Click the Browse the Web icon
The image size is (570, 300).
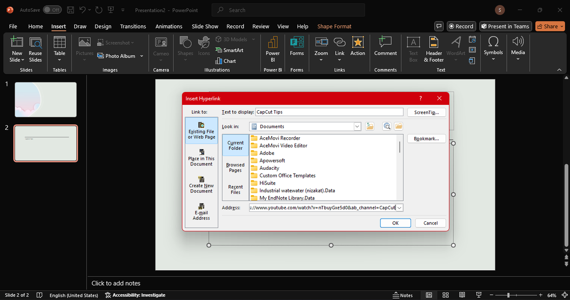[387, 126]
